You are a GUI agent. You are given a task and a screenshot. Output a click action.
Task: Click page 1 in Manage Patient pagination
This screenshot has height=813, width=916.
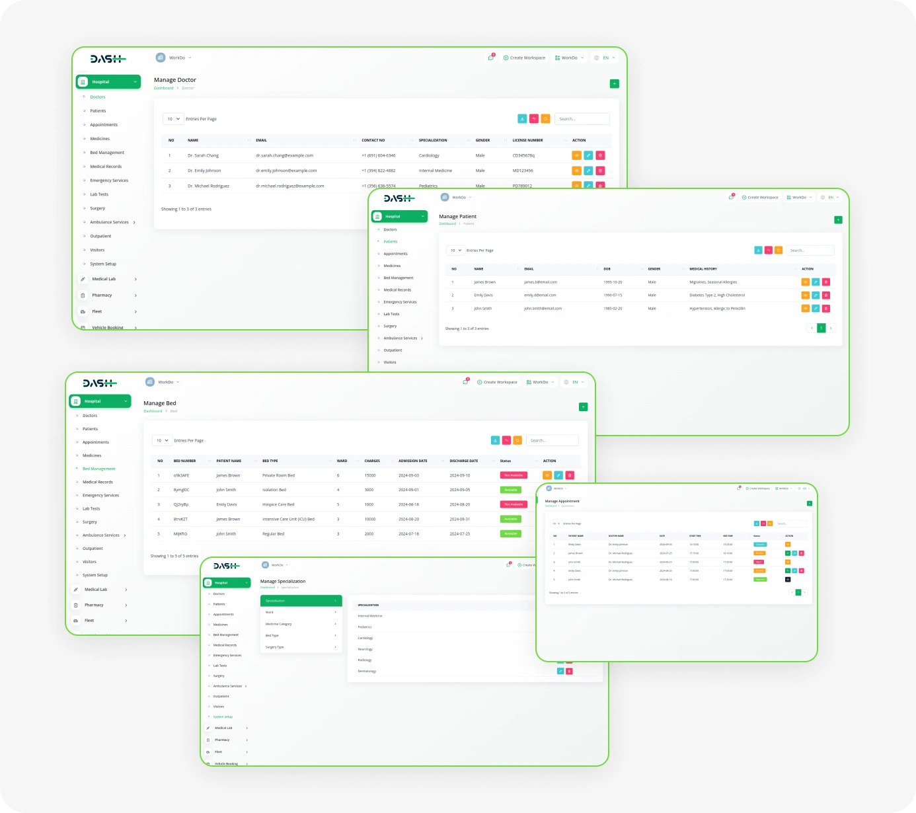pyautogui.click(x=821, y=328)
